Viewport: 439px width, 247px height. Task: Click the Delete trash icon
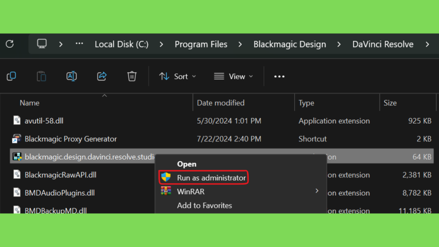132,76
